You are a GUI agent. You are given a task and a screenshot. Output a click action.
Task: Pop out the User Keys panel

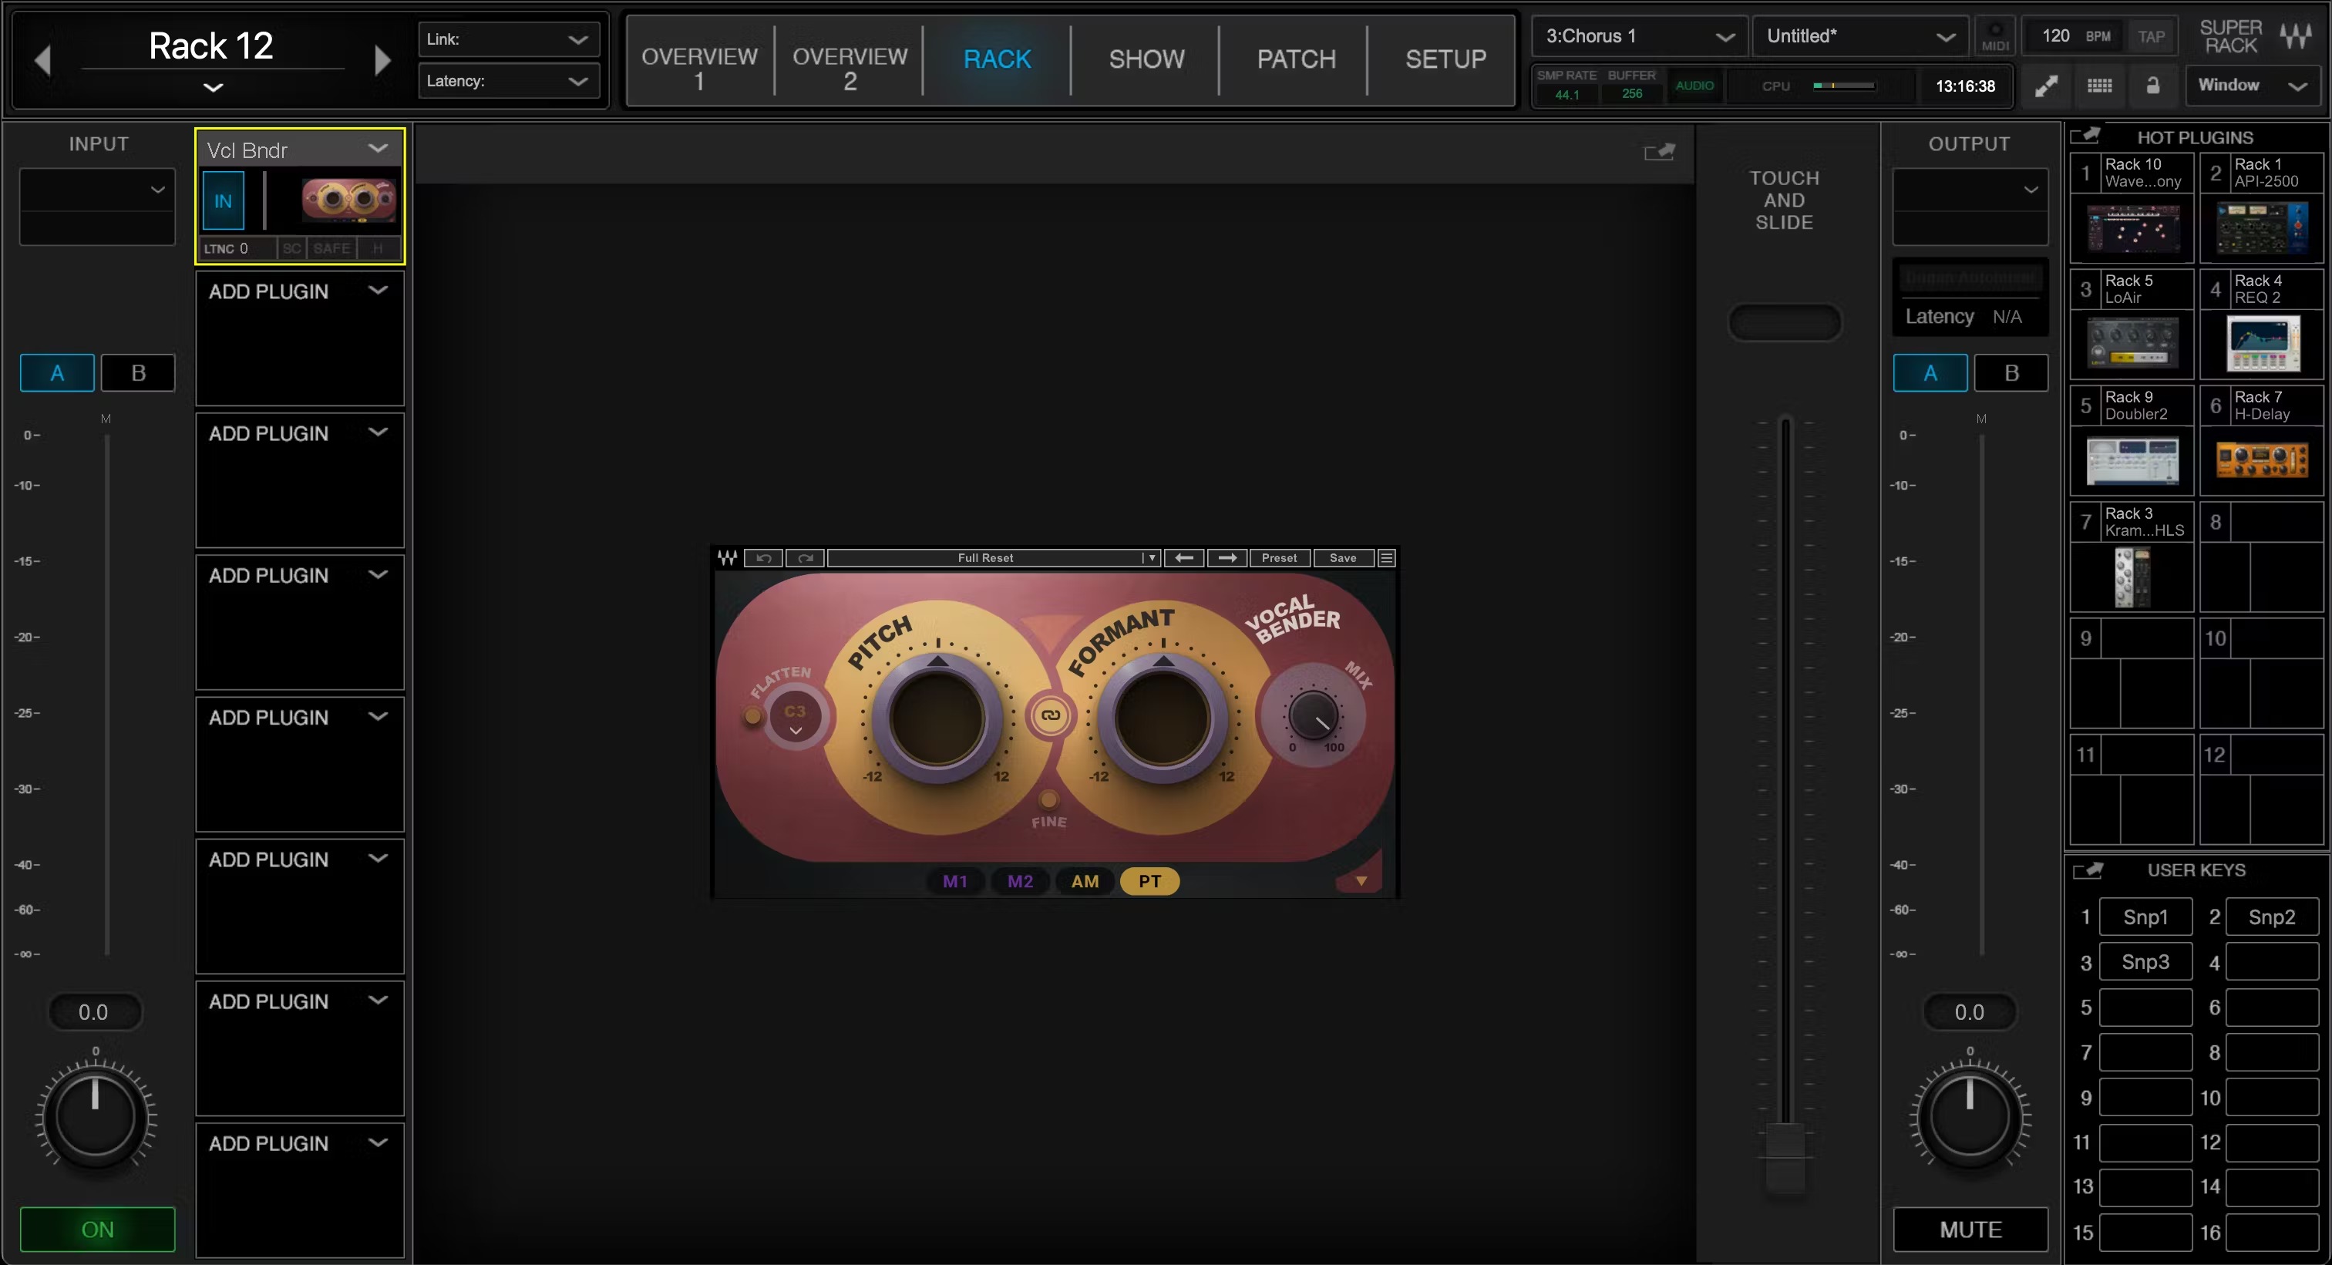click(x=2088, y=870)
